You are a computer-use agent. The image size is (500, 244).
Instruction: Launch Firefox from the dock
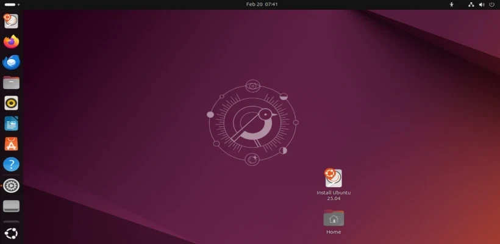click(11, 41)
